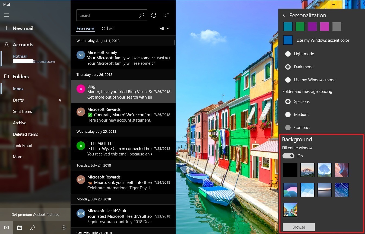Viewport: 365px width, 234px height.
Task: Expand More folders
Action: 17,157
